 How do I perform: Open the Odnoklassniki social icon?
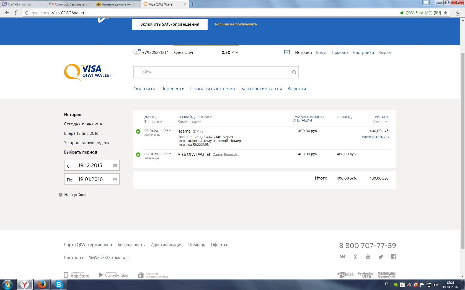(355, 257)
